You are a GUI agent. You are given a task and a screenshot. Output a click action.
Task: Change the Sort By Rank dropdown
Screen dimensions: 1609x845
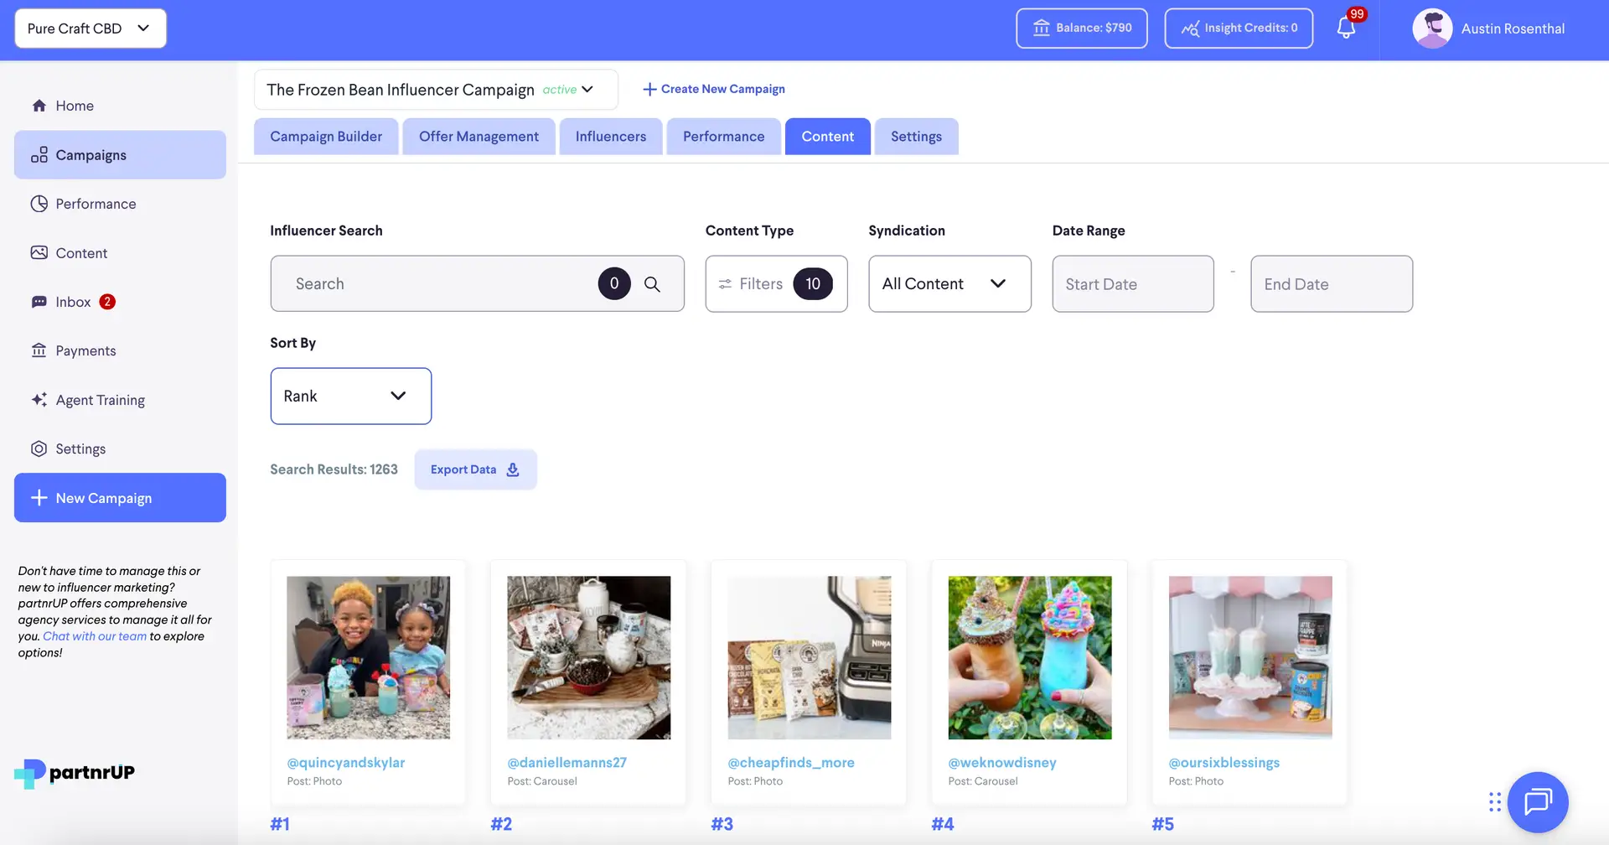[x=350, y=396]
